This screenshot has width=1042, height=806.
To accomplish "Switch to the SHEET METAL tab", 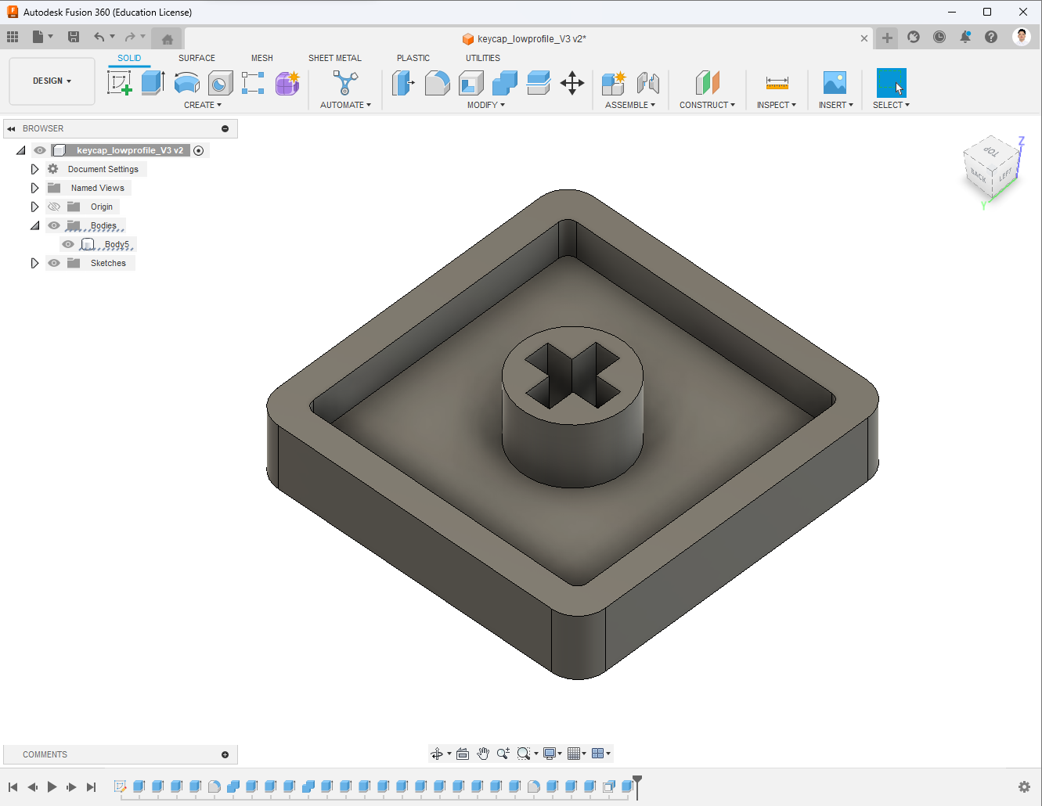I will tap(335, 58).
